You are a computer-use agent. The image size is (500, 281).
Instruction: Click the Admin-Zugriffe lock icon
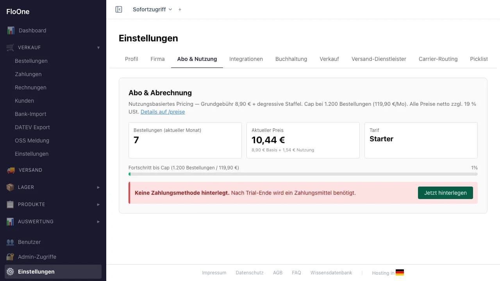[10, 257]
